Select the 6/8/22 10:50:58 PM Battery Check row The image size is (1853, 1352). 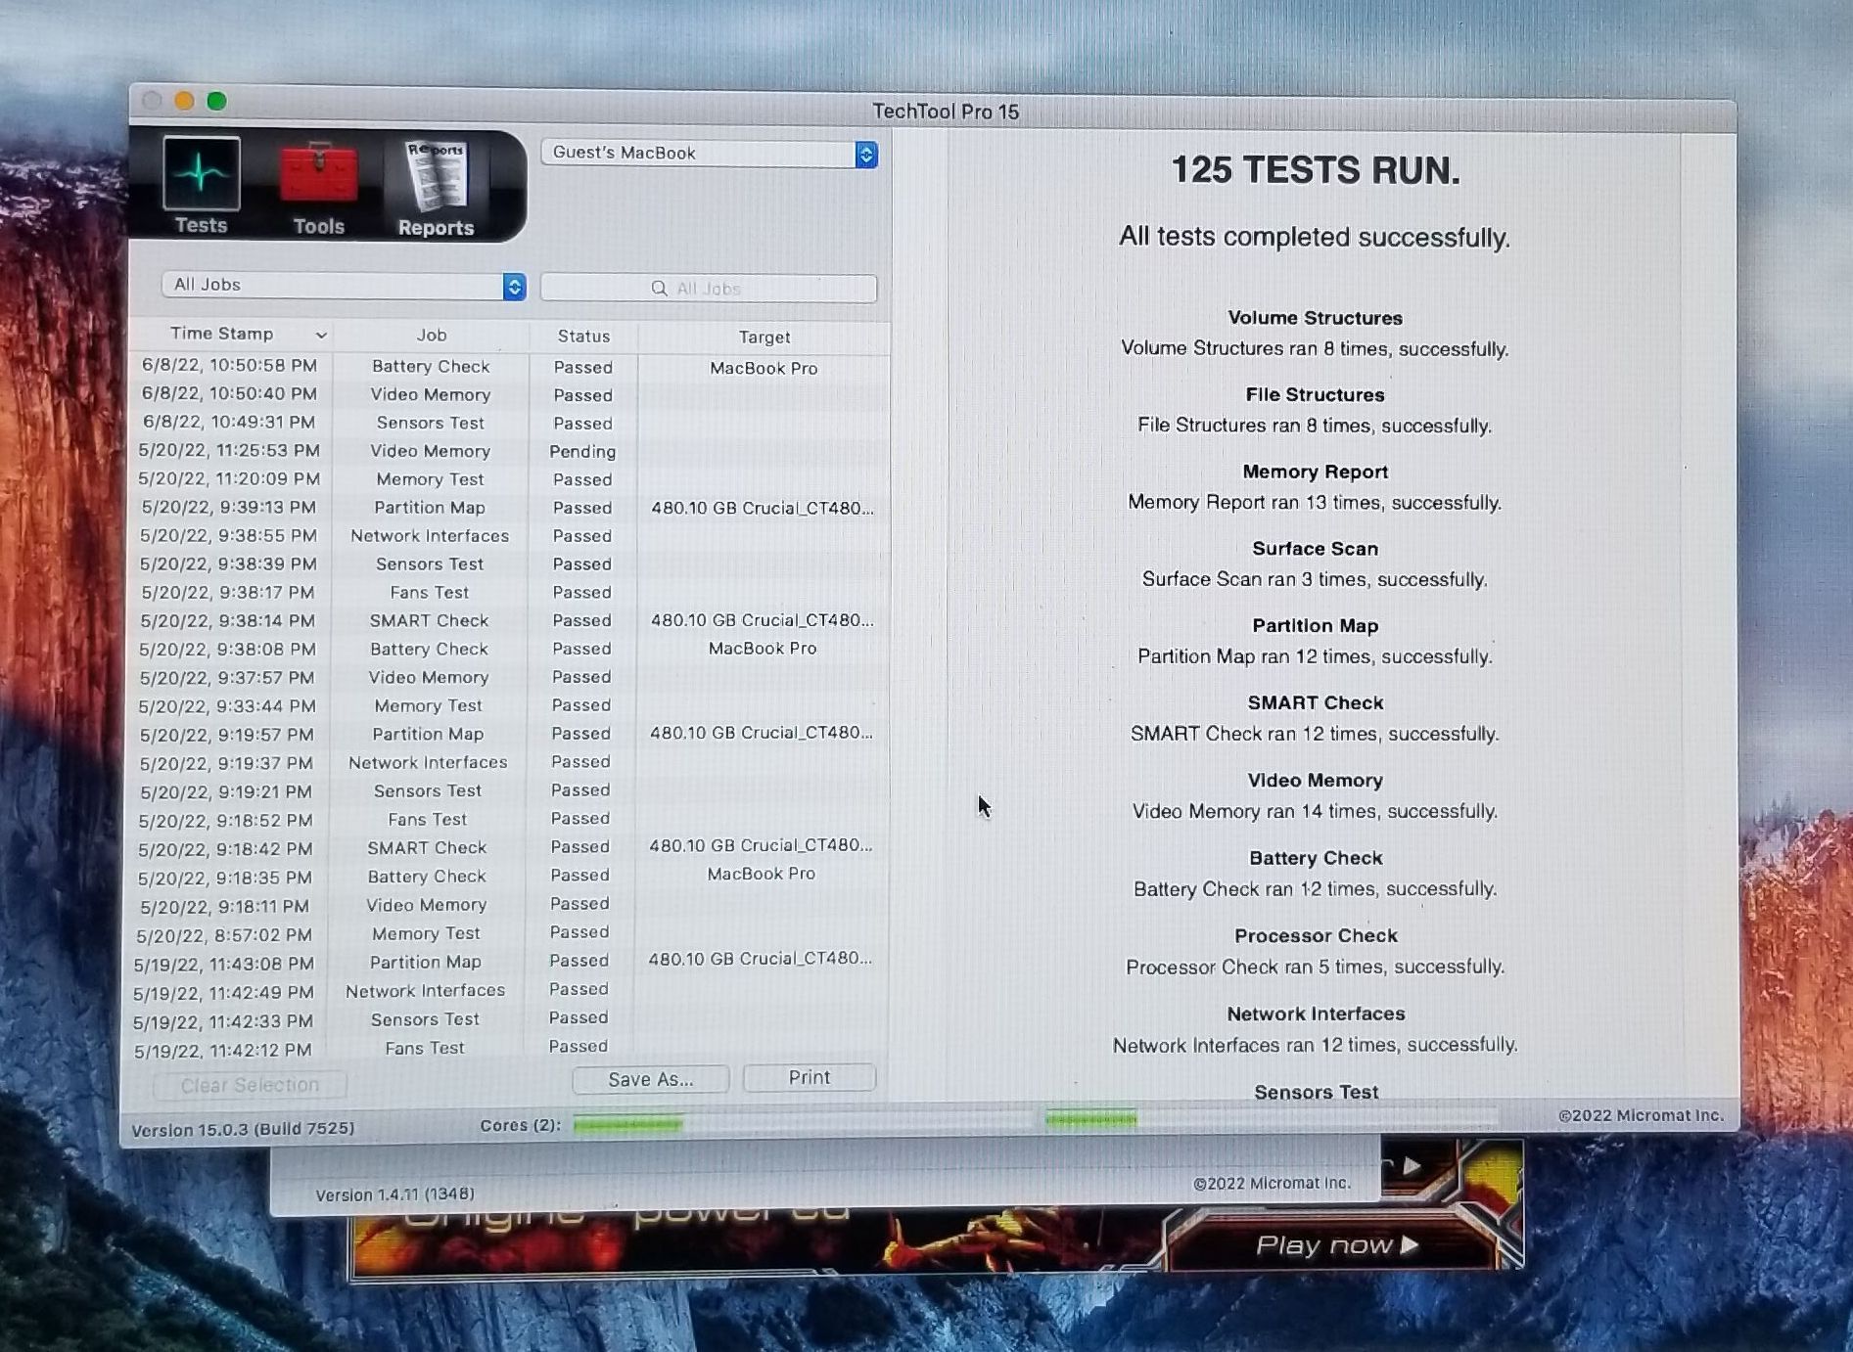point(509,367)
